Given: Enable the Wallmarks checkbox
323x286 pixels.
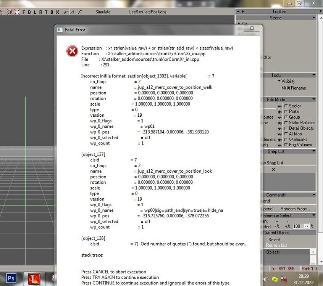Looking at the screenshot, I should click(286, 139).
